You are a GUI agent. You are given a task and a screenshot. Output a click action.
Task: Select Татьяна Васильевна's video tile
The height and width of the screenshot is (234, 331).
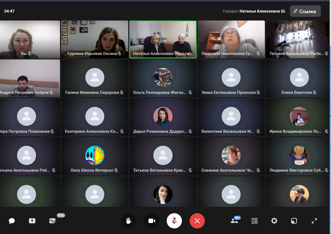pos(298,39)
